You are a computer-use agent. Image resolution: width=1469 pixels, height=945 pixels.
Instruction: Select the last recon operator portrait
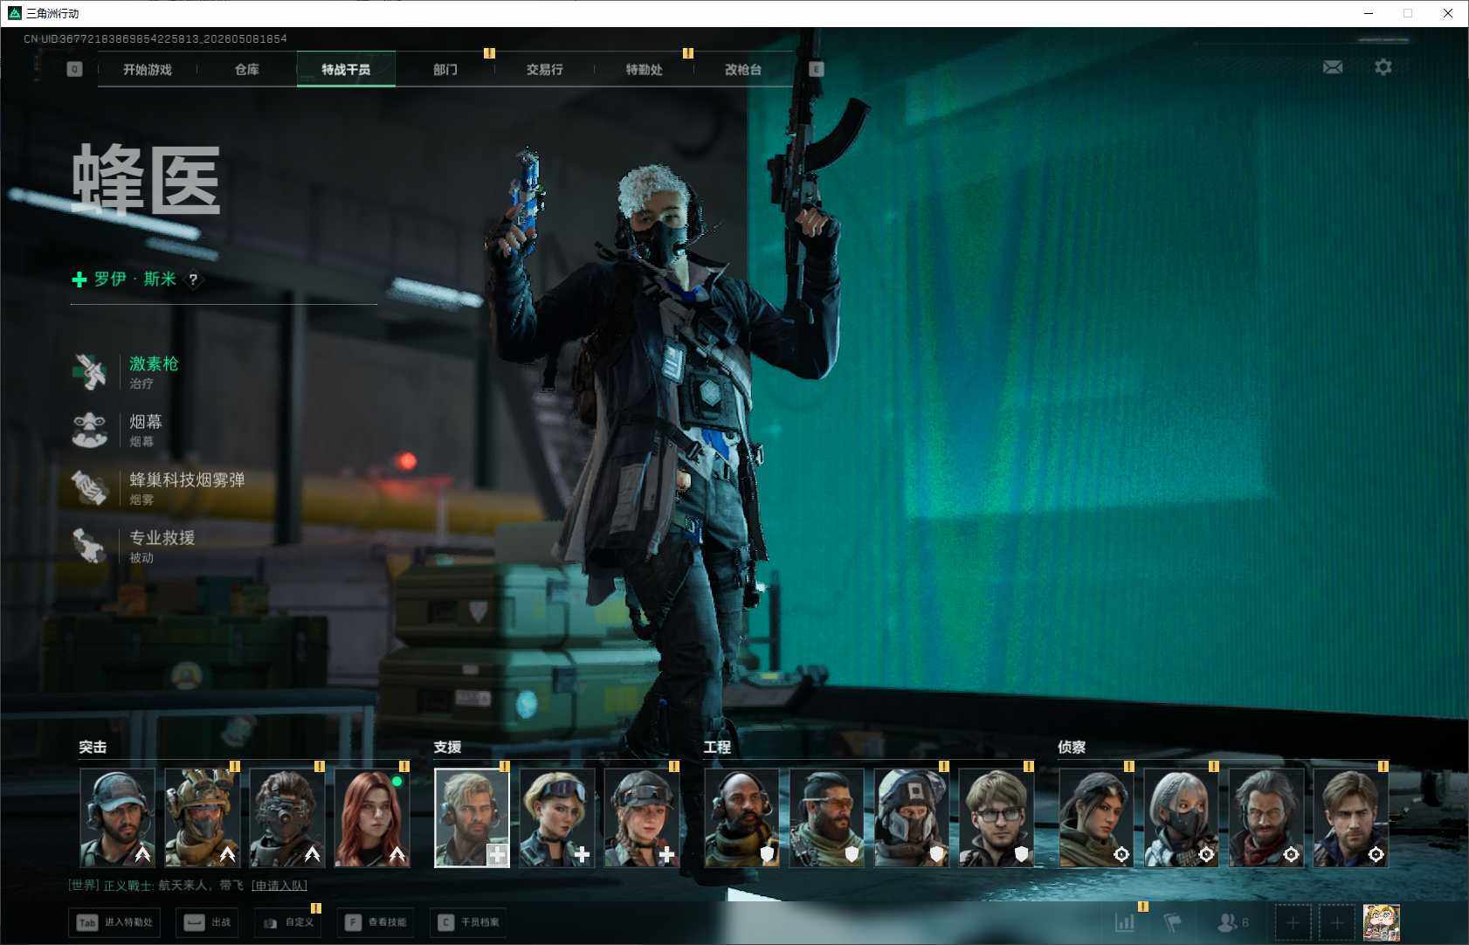coord(1350,817)
